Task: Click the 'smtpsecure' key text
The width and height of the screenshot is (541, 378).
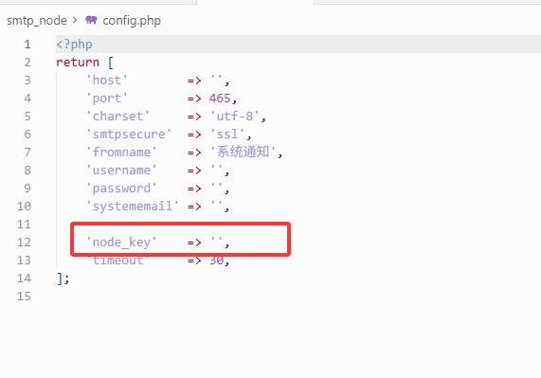Action: pos(129,135)
